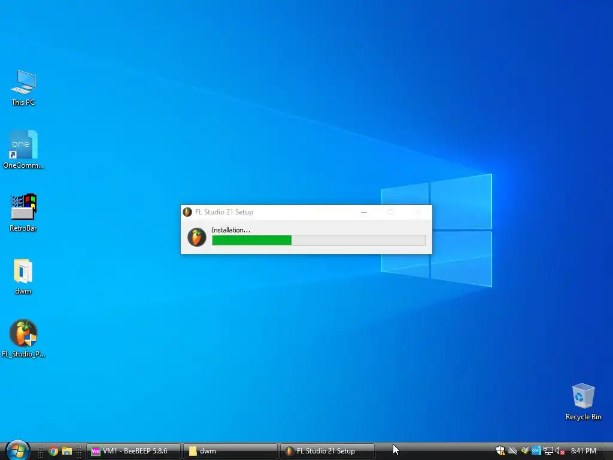Select the FL_Studio_P... installer desktop icon
This screenshot has width=613, height=460.
point(23,339)
